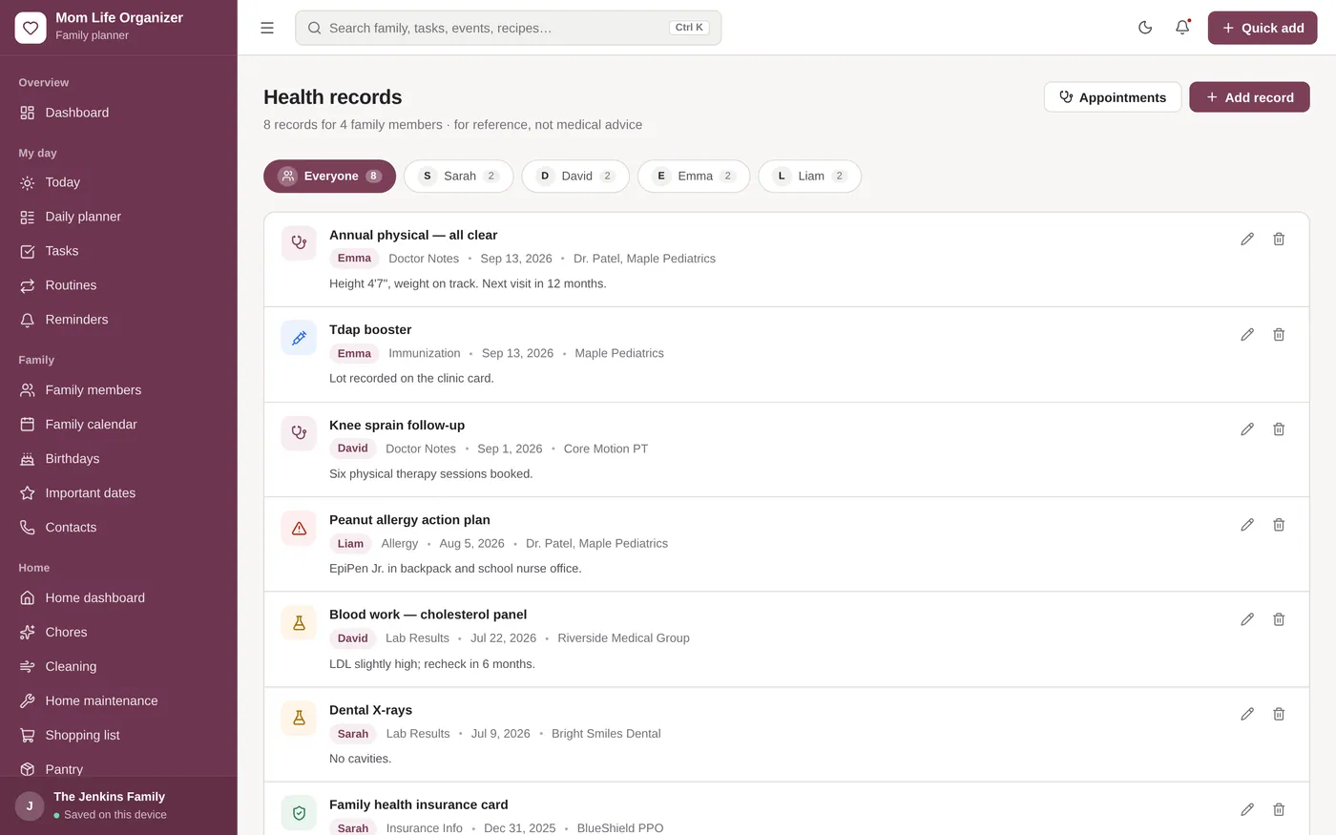Edit the Peanut allergy action plan
1336x835 pixels.
(1247, 525)
